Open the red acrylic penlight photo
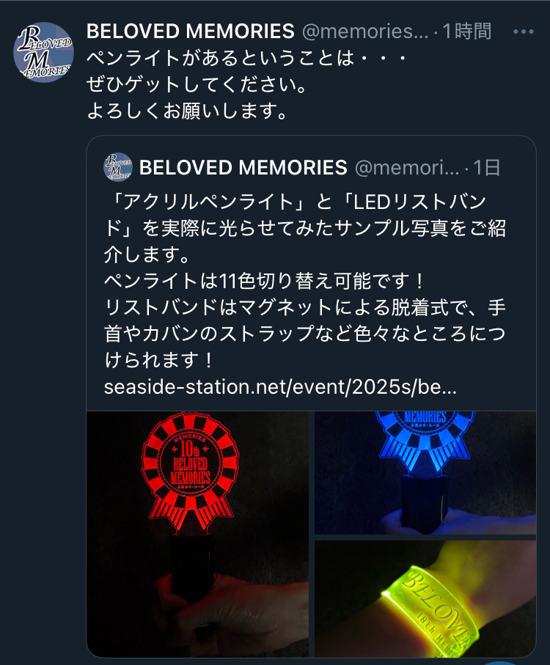The image size is (550, 665). [197, 534]
